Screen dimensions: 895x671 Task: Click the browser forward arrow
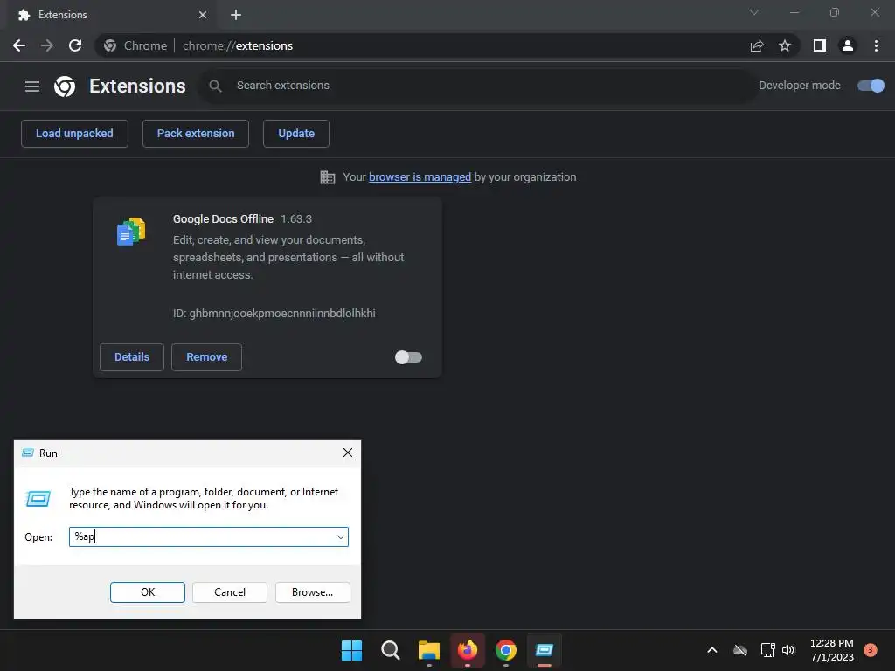click(x=47, y=45)
